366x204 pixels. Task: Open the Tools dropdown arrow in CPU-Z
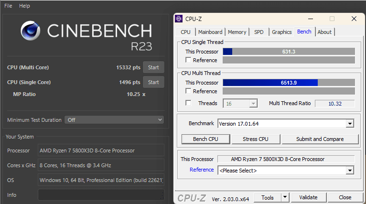(x=285, y=197)
